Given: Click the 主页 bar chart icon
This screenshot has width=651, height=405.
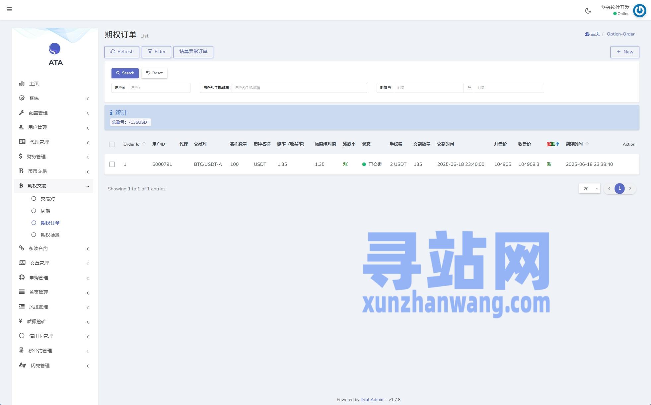Looking at the screenshot, I should [x=22, y=83].
